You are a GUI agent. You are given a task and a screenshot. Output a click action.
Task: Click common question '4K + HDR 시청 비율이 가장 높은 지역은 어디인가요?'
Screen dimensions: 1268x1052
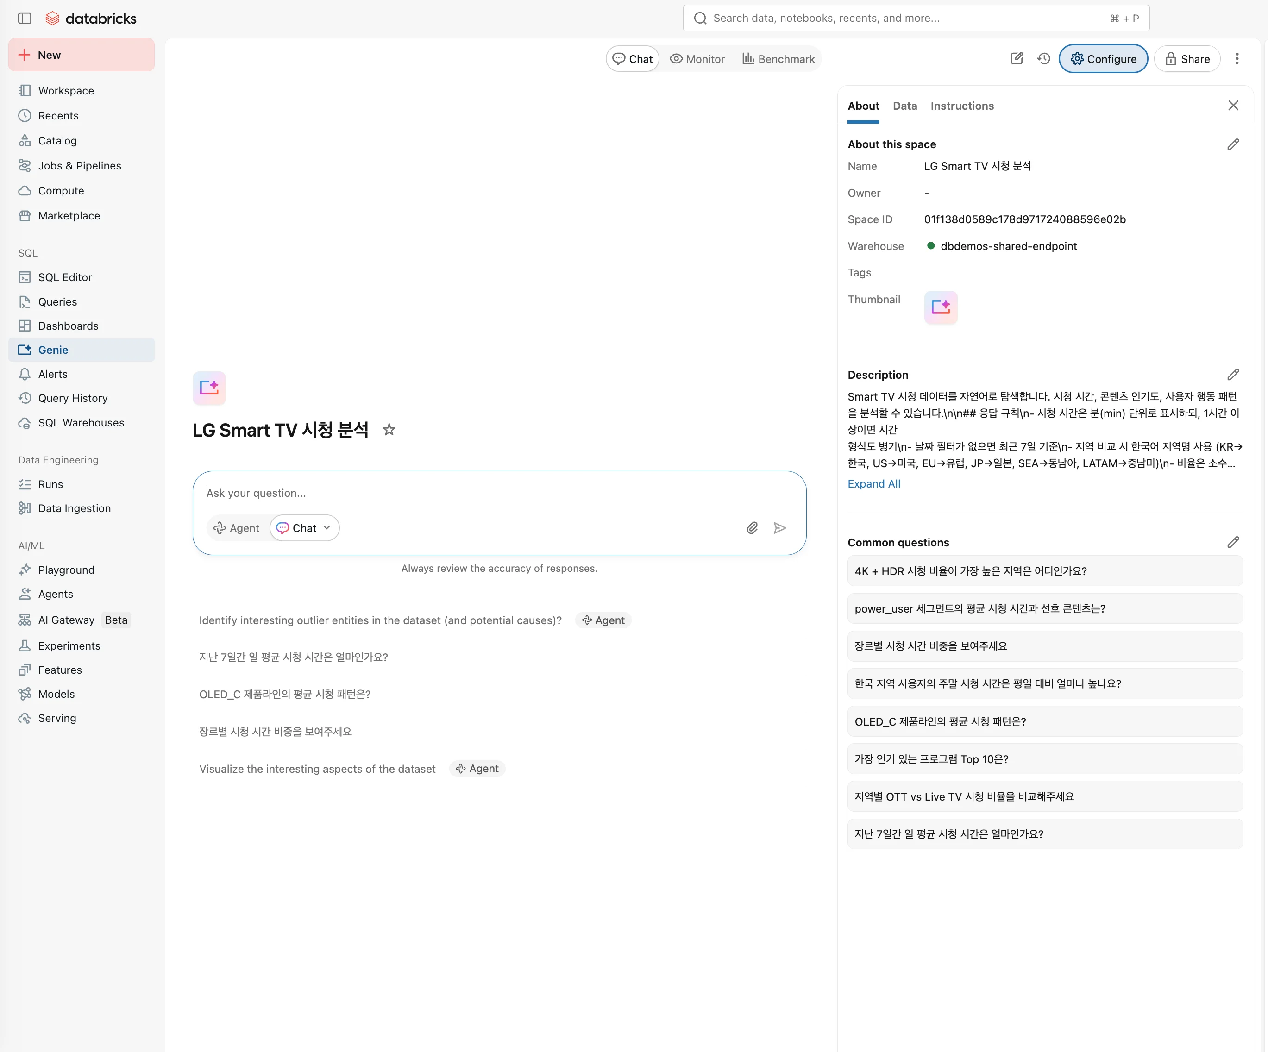click(x=1045, y=571)
